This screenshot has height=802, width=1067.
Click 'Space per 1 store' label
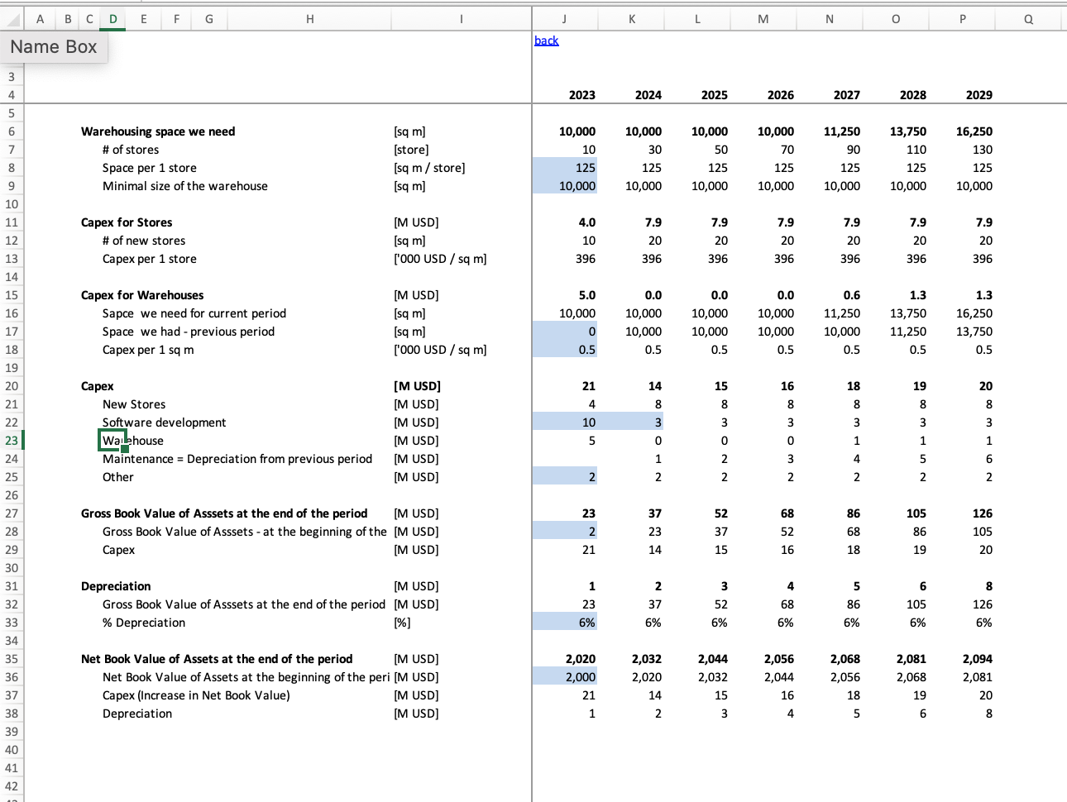pos(150,168)
